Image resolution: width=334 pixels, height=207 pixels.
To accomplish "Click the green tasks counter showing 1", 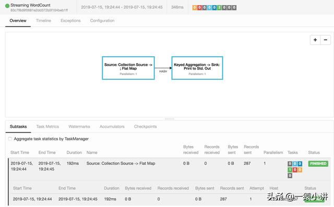I will pos(290,169).
